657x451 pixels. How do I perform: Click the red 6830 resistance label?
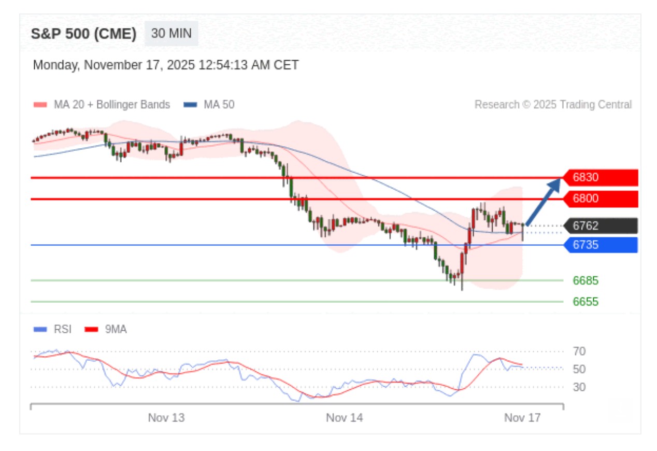(601, 178)
